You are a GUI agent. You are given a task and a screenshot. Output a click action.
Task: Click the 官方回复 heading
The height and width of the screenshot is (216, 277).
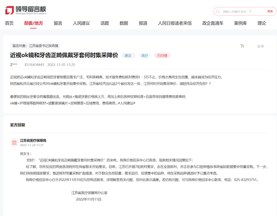[x=18, y=125]
